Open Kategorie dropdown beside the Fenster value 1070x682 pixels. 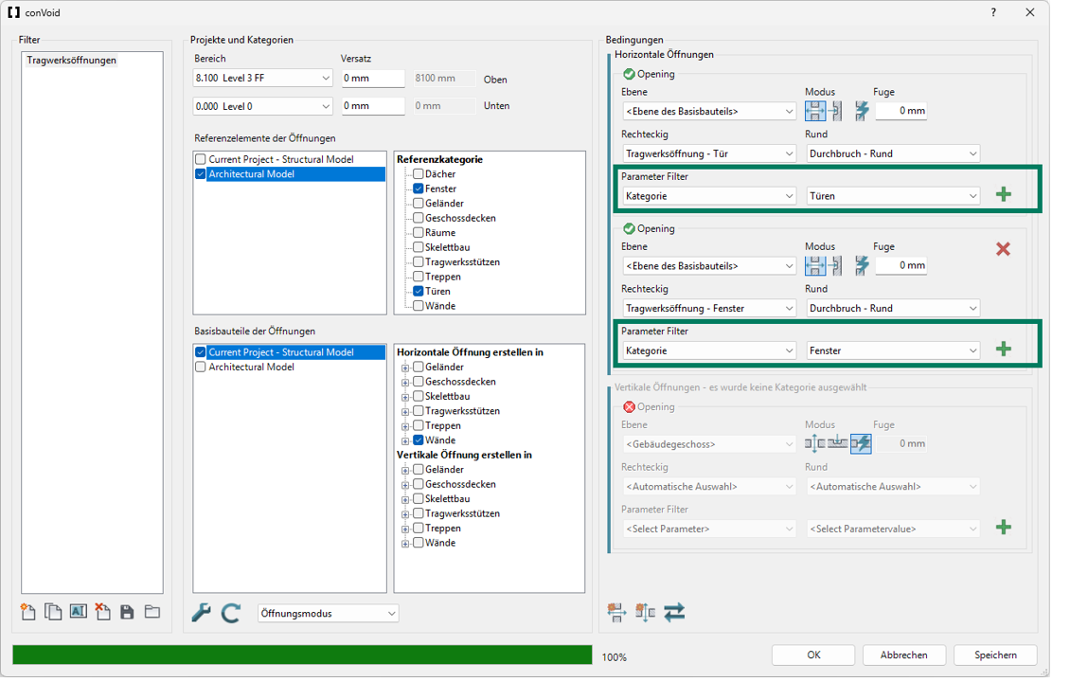point(709,350)
